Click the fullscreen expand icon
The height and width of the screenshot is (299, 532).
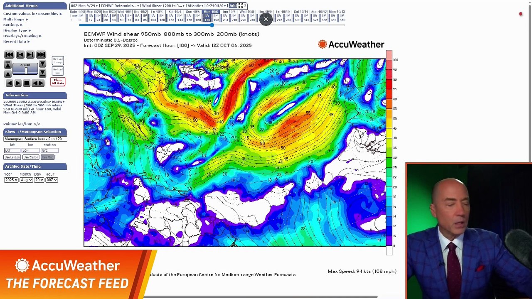(x=240, y=6)
